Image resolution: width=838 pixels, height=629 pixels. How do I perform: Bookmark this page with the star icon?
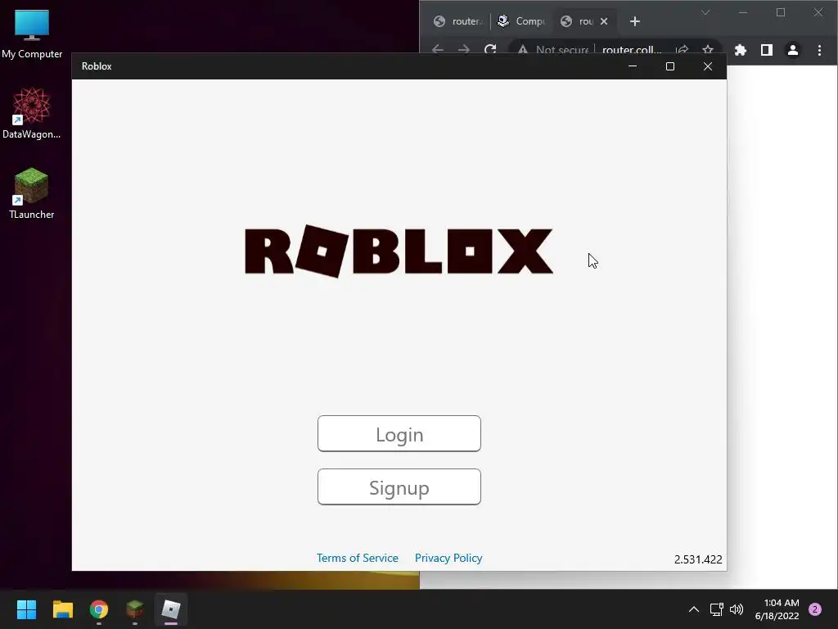coord(708,50)
